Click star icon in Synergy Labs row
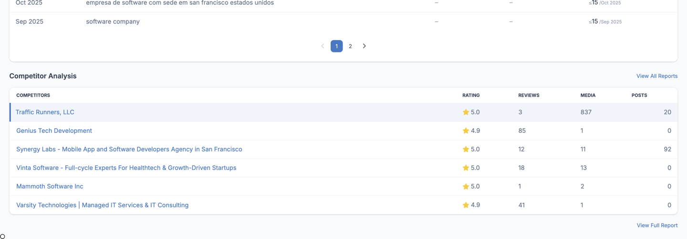Screen dimensions: 687x239 (466, 149)
